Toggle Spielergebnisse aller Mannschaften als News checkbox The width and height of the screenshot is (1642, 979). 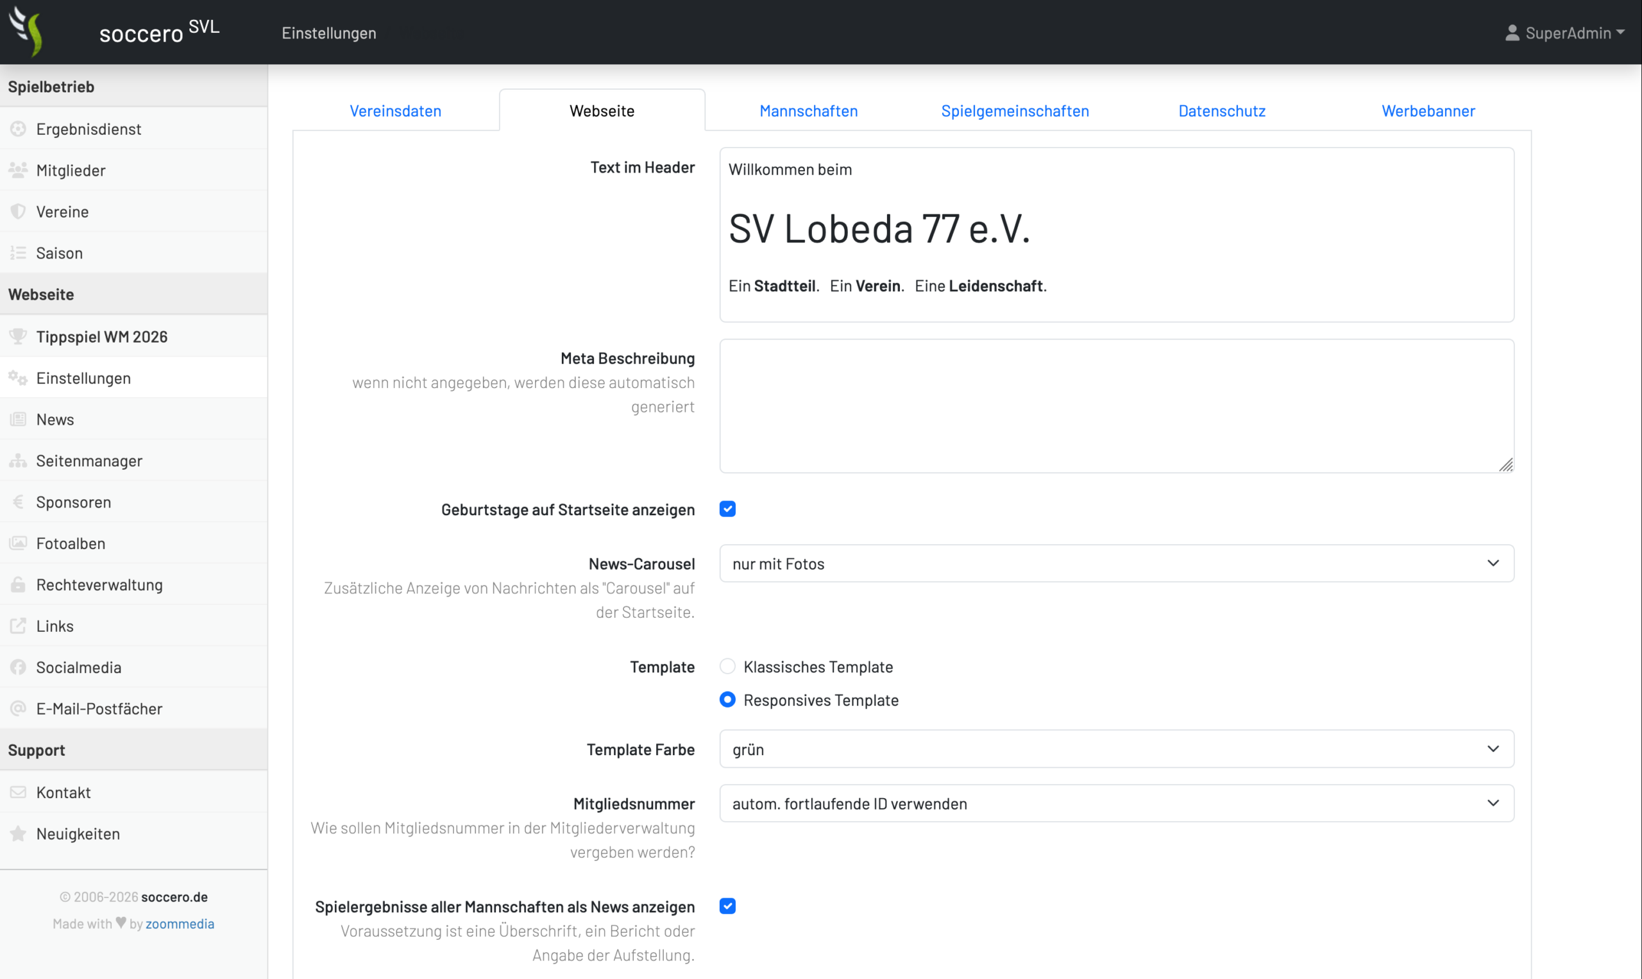(x=727, y=906)
